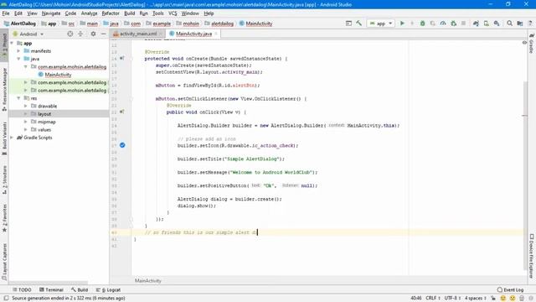Open the app run configuration dropdown
Screen dimensions: 536x302
click(x=381, y=23)
